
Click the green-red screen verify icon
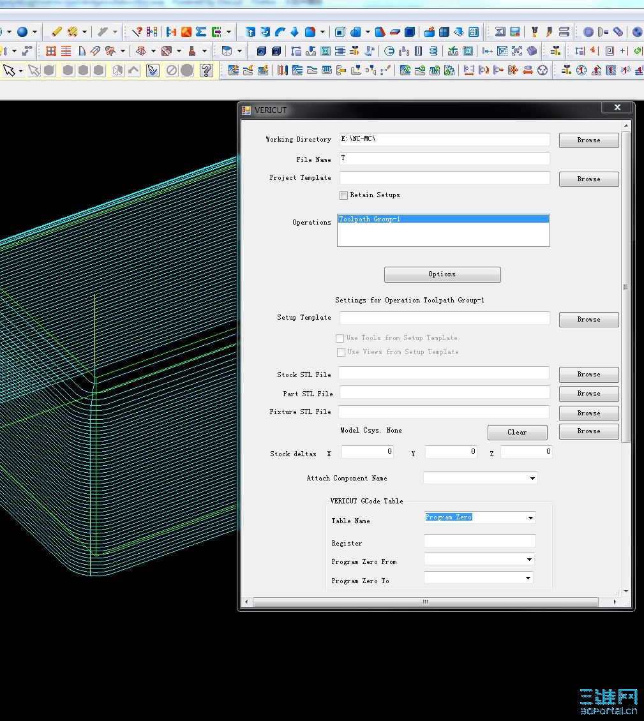[x=515, y=32]
